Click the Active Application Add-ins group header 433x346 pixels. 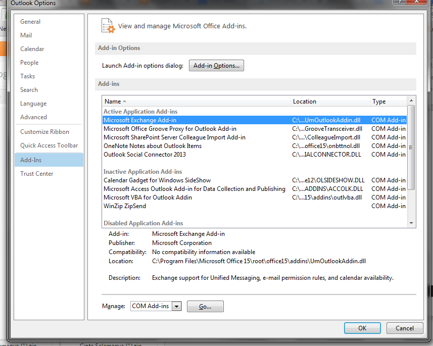point(140,112)
